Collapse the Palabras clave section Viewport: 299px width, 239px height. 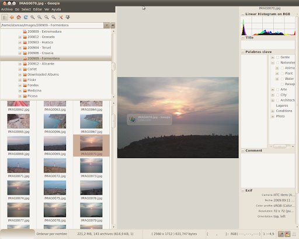pos(243,52)
